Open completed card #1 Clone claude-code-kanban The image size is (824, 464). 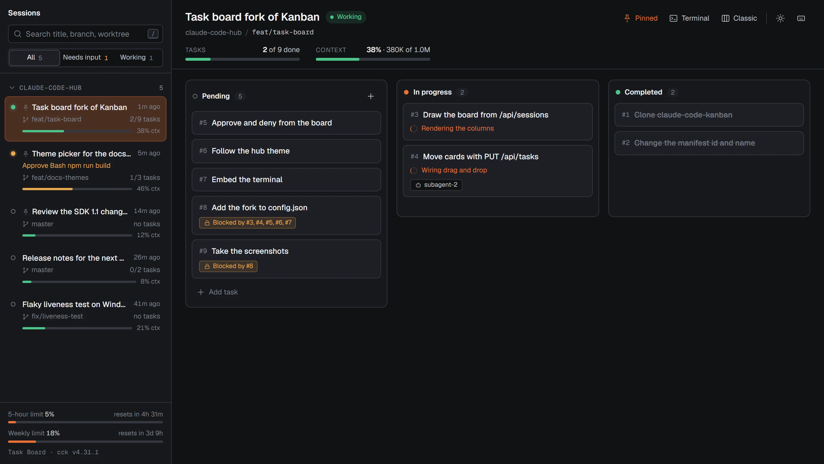(x=709, y=115)
